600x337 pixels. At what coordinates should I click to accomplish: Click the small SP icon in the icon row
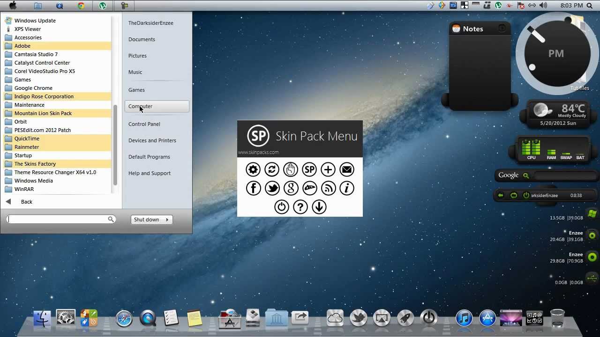pyautogui.click(x=309, y=169)
